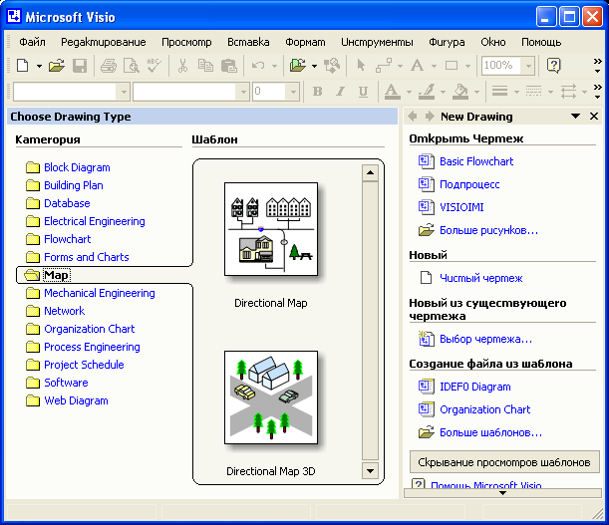
Task: Click the Shapes stencil icon
Action: click(298, 65)
